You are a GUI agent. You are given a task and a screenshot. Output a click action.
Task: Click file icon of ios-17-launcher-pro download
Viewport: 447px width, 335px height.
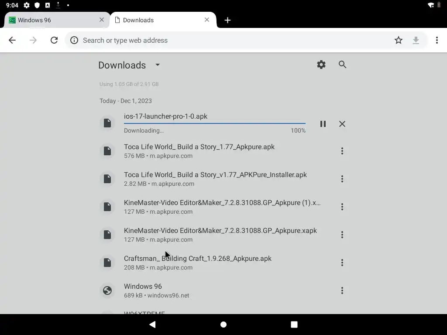tap(107, 123)
